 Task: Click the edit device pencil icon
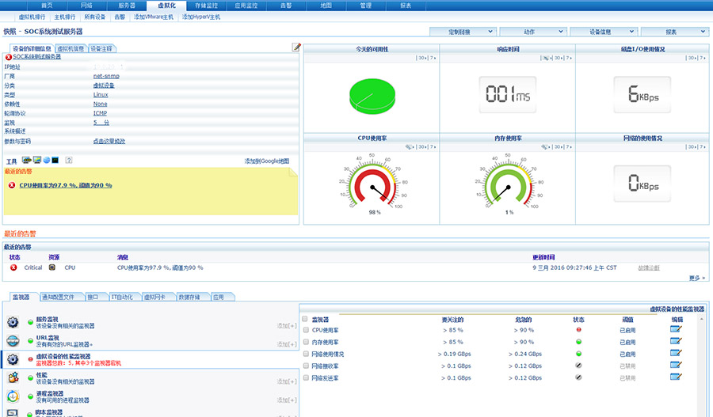[296, 47]
